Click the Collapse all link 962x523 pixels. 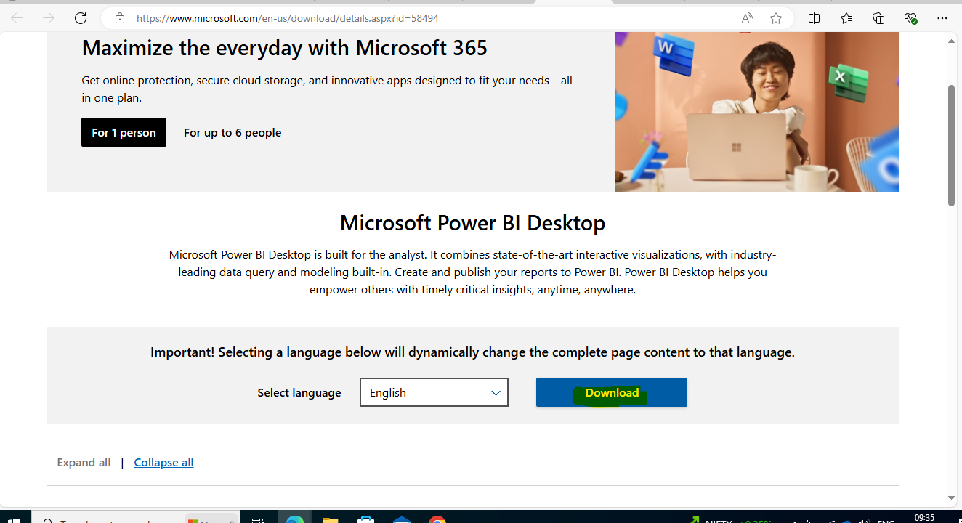tap(163, 463)
